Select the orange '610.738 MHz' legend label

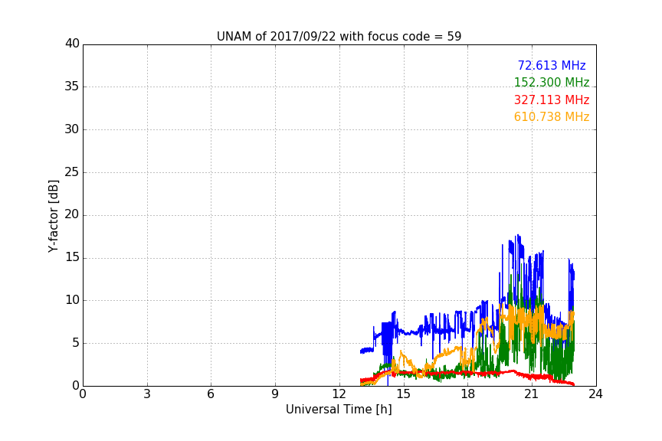pos(552,117)
